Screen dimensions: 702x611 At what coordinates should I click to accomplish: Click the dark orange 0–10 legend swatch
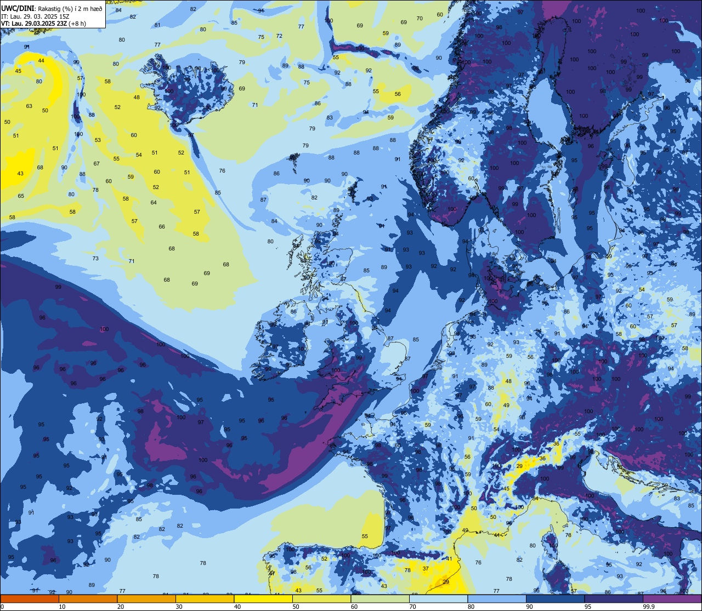coord(30,599)
